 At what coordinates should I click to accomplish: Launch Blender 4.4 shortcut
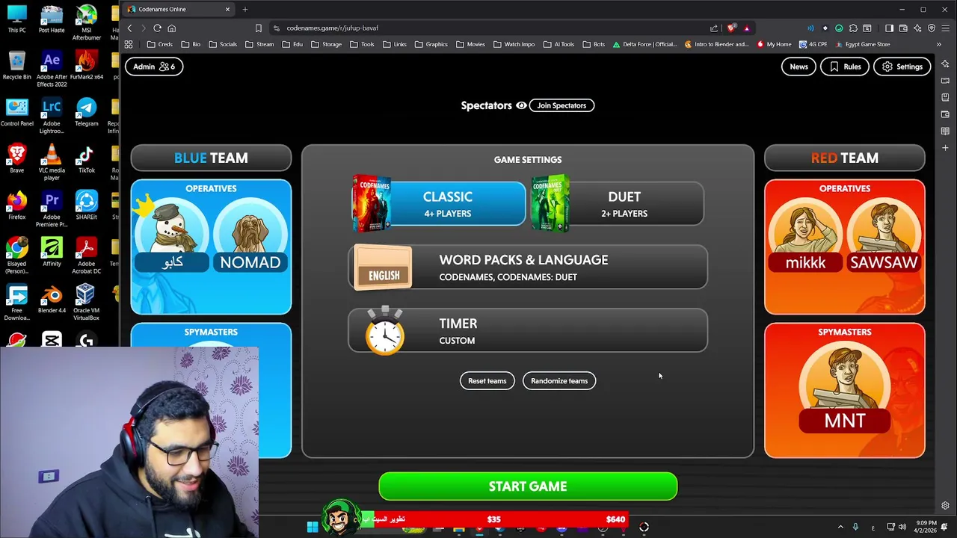point(52,299)
